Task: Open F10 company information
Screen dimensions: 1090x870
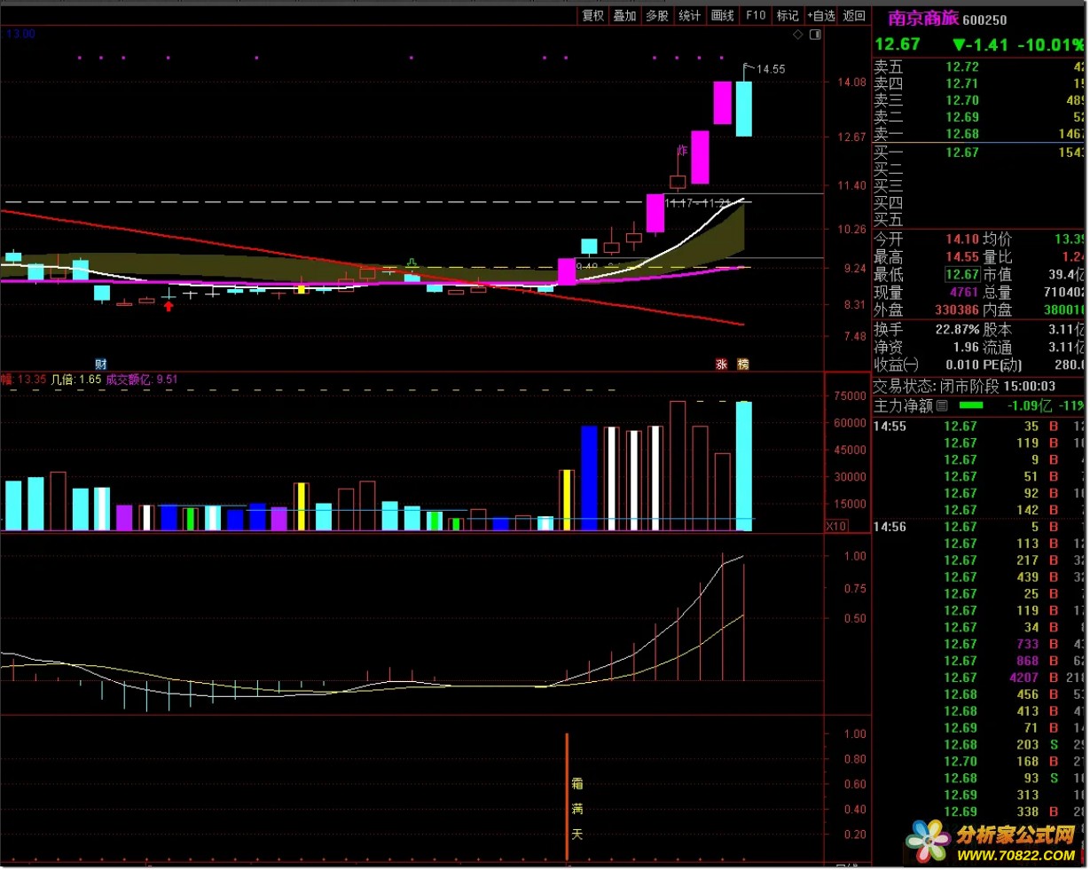Action: (756, 15)
